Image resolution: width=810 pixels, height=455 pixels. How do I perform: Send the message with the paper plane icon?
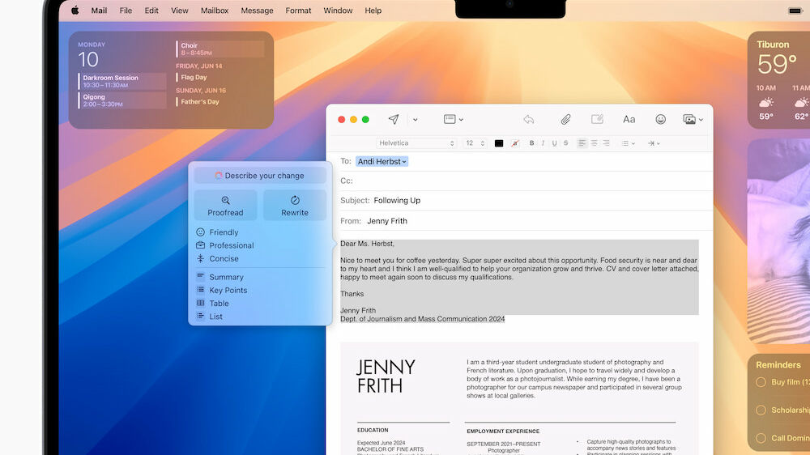pos(394,119)
